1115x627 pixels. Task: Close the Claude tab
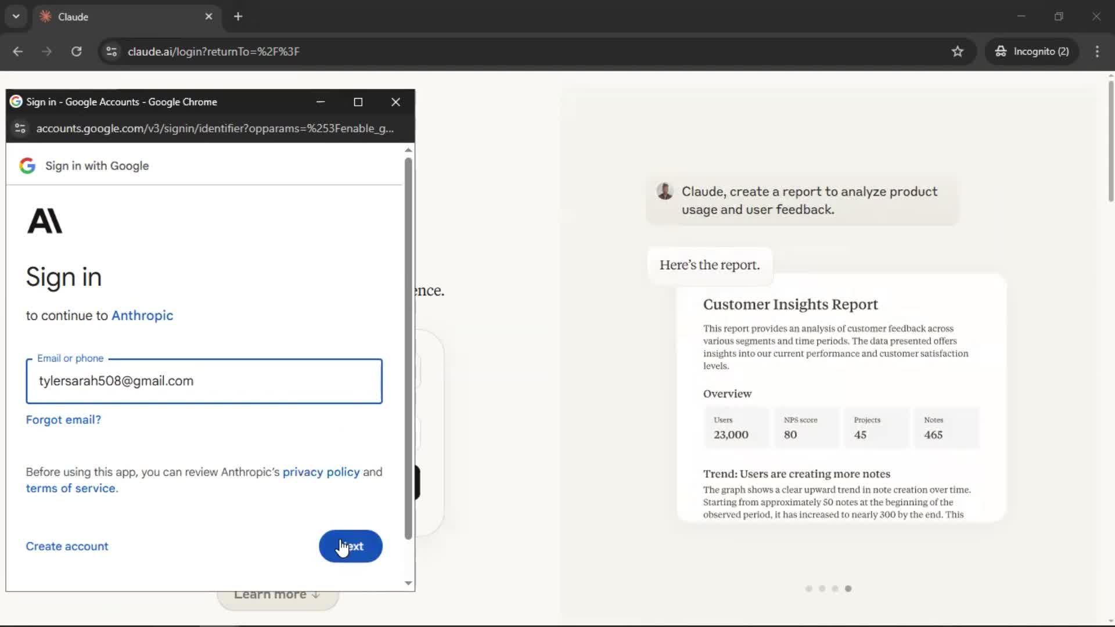208,16
